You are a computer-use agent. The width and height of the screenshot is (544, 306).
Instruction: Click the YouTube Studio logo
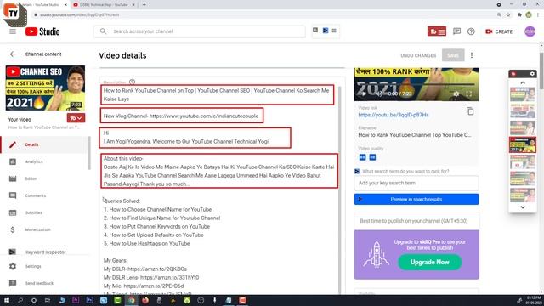[42, 31]
